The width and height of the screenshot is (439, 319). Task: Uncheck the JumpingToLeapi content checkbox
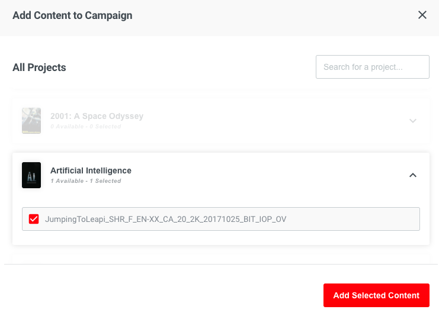click(34, 219)
